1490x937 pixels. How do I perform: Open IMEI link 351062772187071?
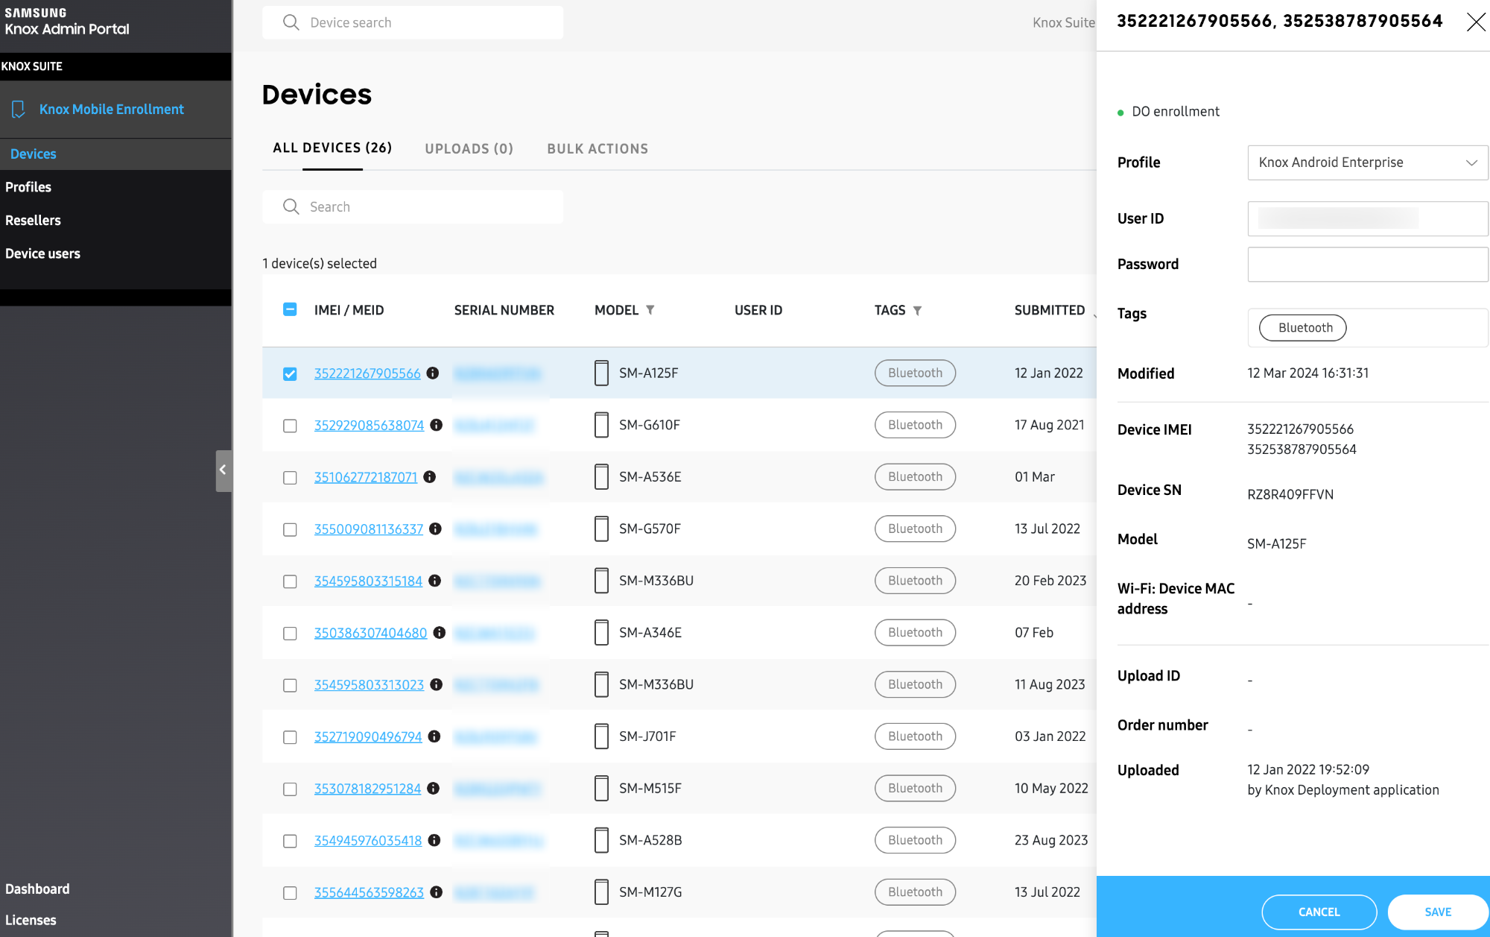coord(366,477)
